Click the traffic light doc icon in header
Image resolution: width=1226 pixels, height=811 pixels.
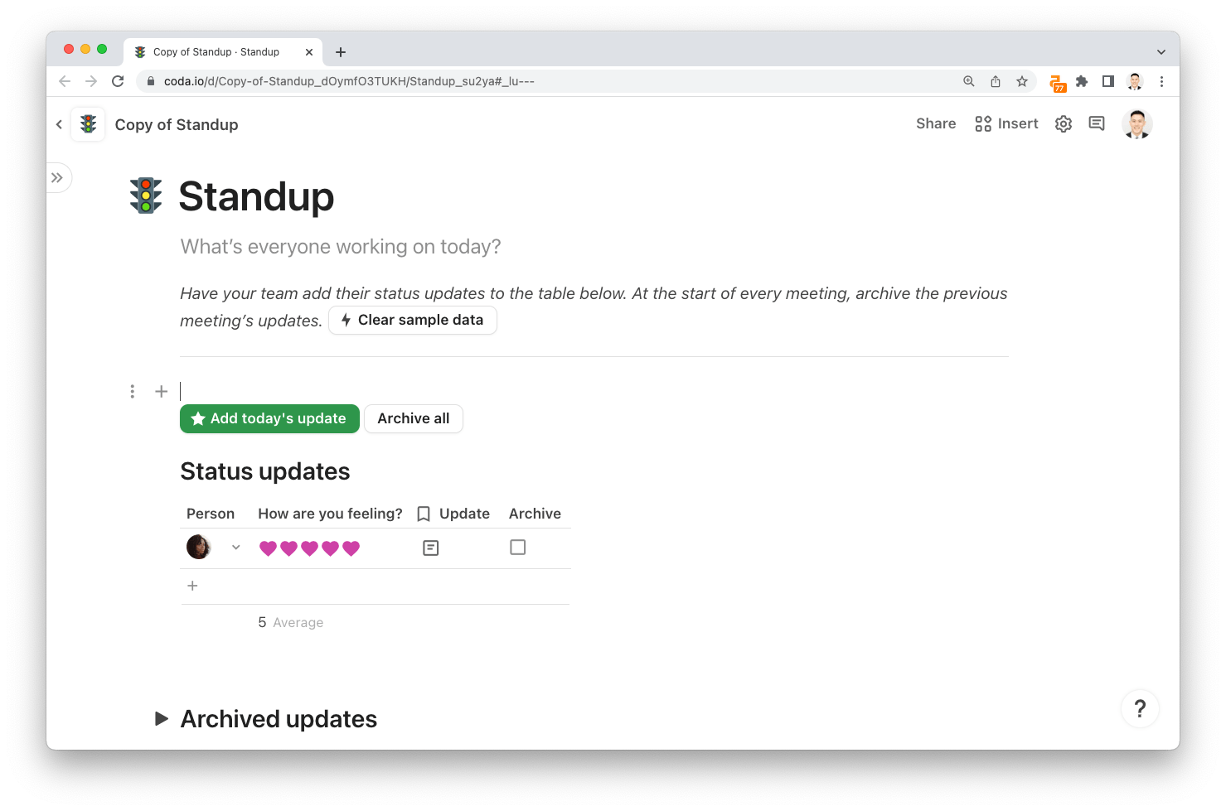pos(88,124)
